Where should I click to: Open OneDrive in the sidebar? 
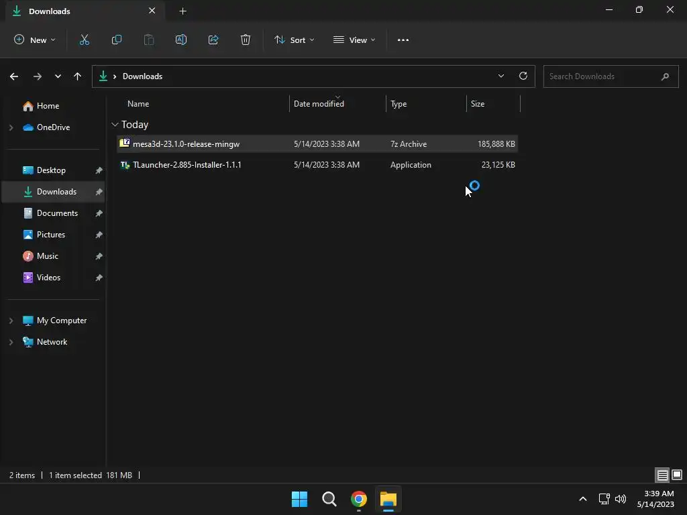pos(53,127)
